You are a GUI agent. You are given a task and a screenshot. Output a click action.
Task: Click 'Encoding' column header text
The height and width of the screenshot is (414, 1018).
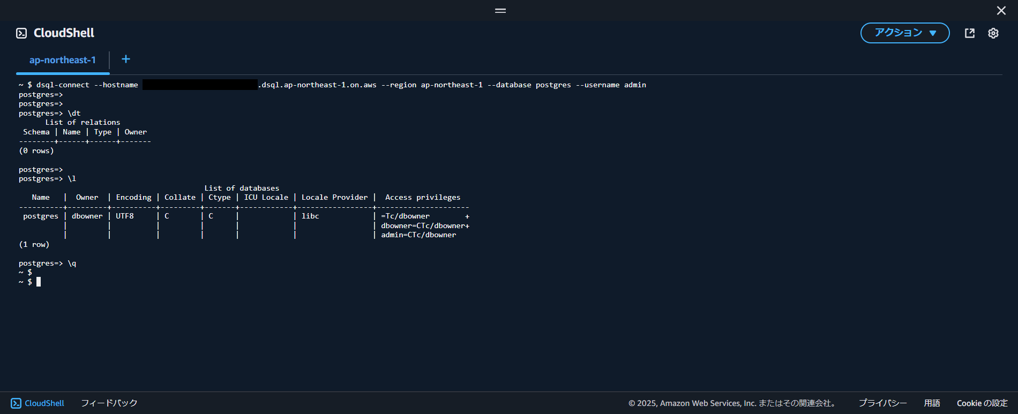(133, 197)
